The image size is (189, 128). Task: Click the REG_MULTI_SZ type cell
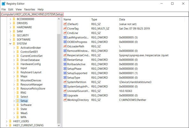pyautogui.click(x=100, y=28)
